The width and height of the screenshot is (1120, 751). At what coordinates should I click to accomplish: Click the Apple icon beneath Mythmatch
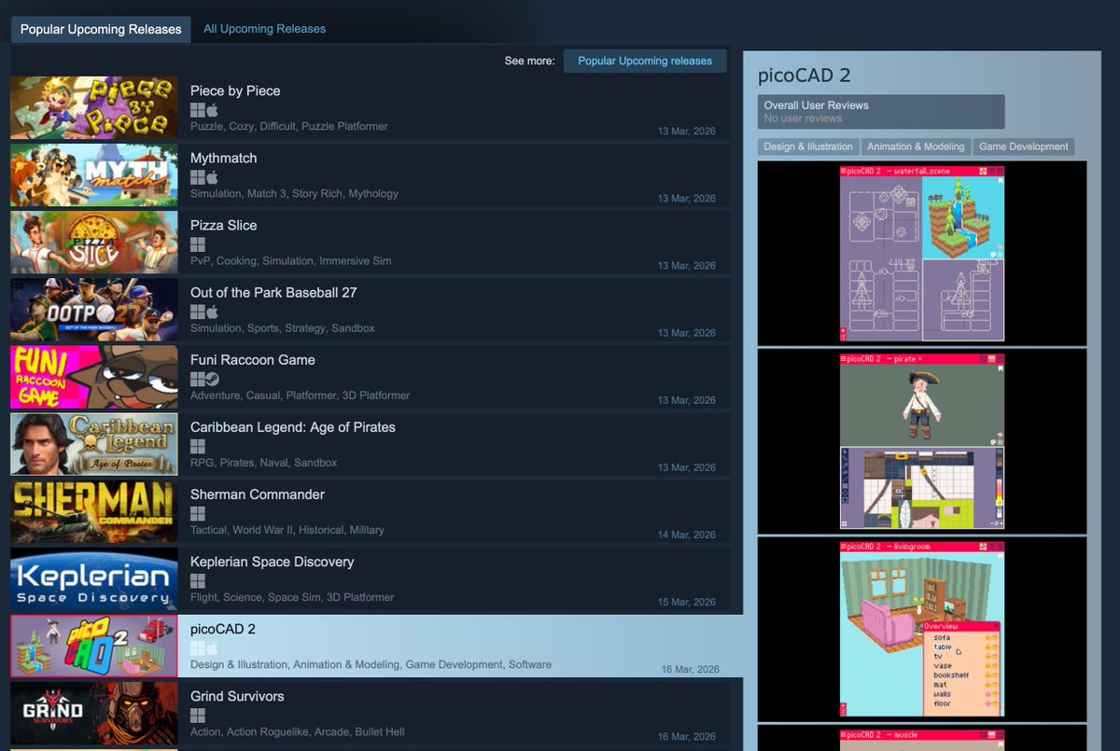[x=211, y=176]
